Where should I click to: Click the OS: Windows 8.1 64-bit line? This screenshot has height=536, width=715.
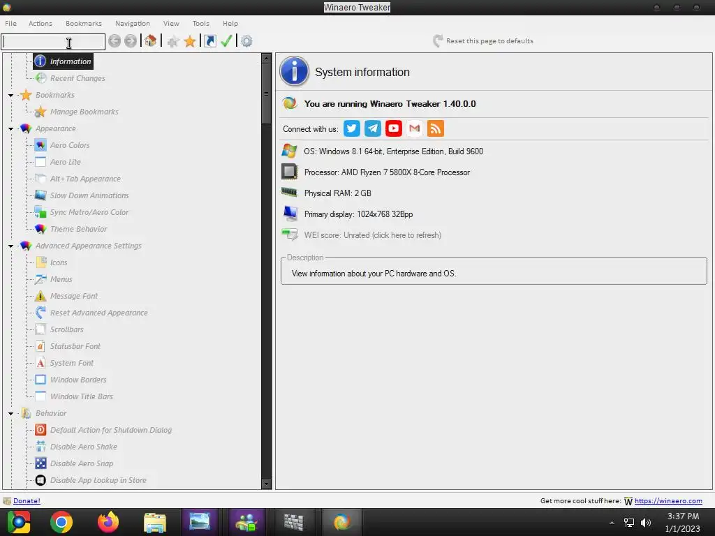point(394,151)
